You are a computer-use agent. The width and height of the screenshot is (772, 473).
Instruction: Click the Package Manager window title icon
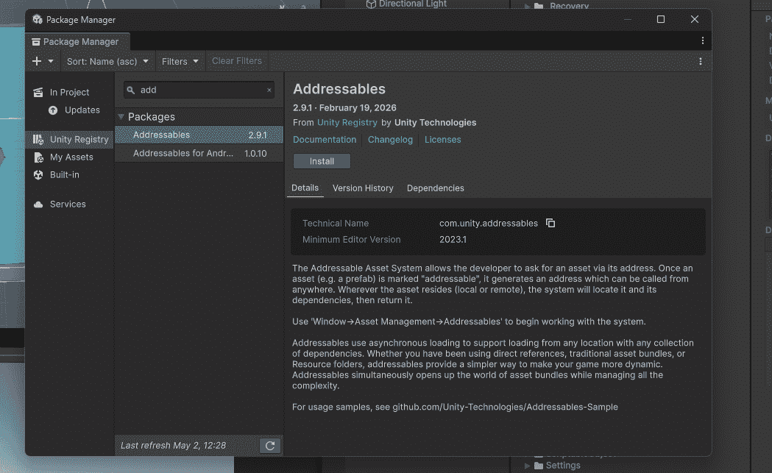tap(38, 19)
